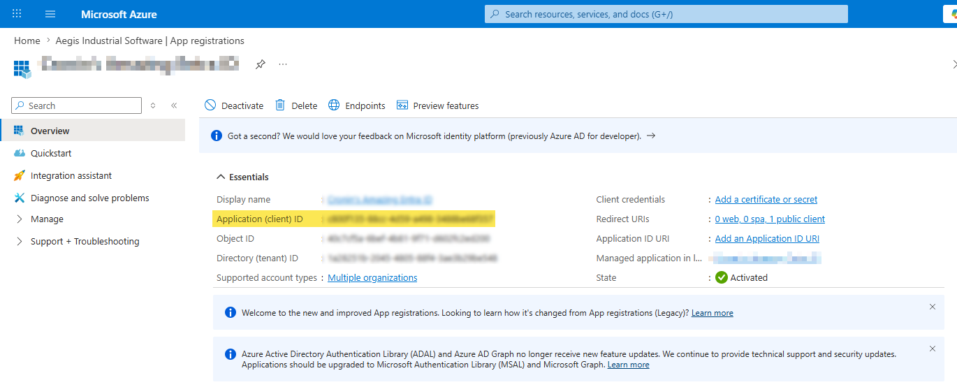This screenshot has width=957, height=387.
Task: Collapse the Essentials section
Action: click(x=243, y=177)
